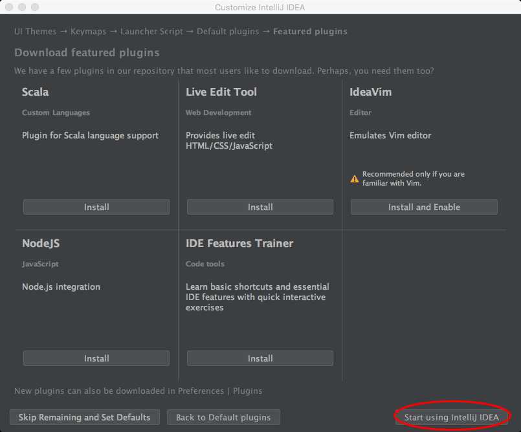Click the UI Themes breadcrumb step
521x432 pixels.
tap(35, 32)
